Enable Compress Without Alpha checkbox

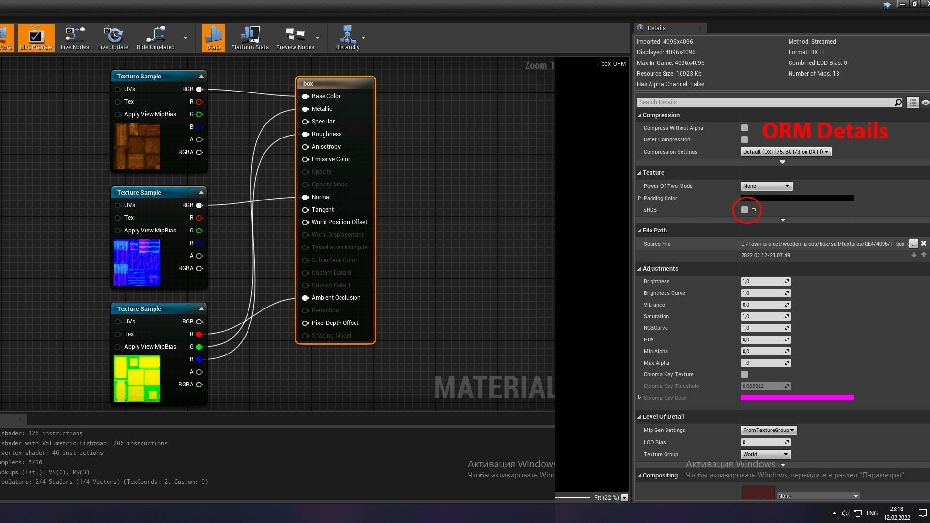pos(744,128)
